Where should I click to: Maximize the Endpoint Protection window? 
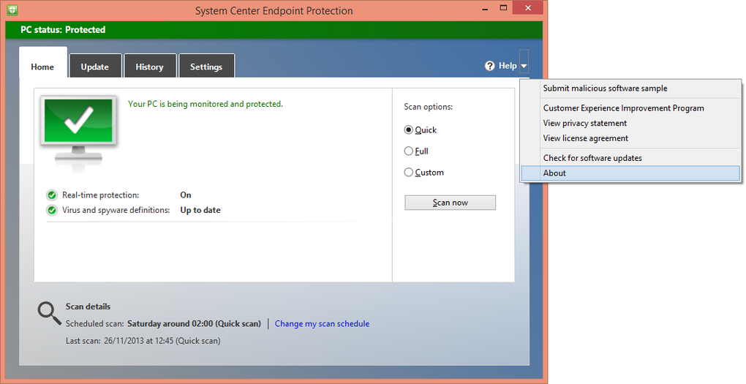point(503,8)
